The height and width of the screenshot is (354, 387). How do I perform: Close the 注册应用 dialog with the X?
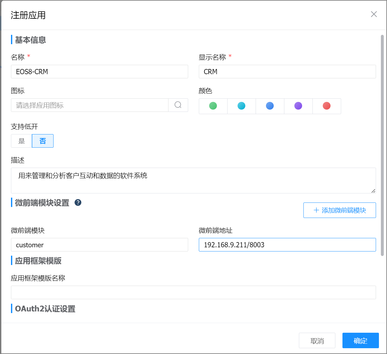374,14
